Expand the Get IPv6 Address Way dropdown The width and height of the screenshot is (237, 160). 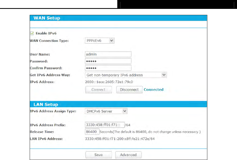click(x=126, y=75)
